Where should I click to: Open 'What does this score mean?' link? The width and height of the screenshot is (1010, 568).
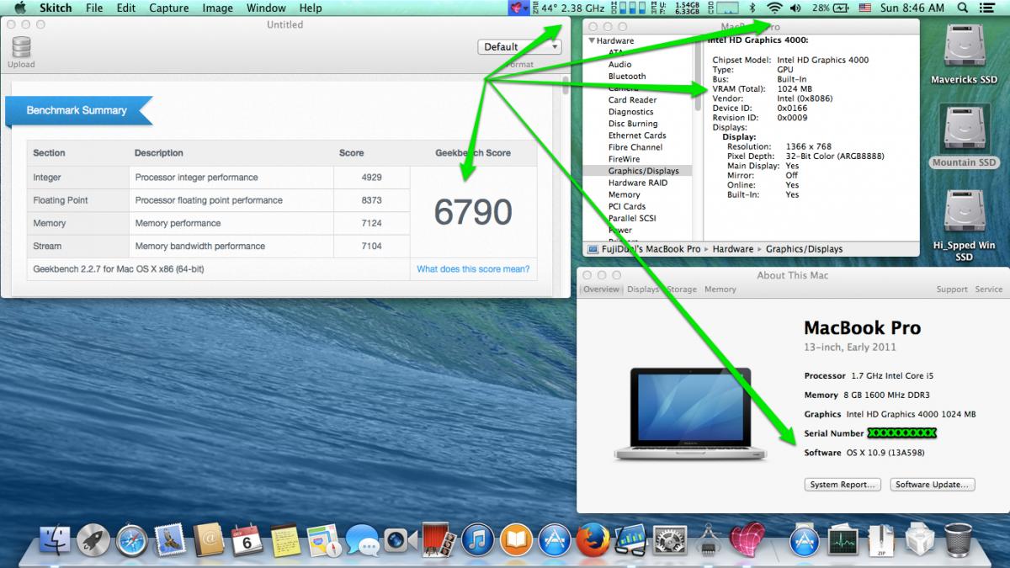pyautogui.click(x=473, y=269)
